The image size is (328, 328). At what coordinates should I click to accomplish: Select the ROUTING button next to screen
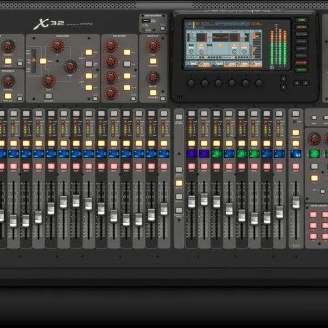[x=301, y=34]
